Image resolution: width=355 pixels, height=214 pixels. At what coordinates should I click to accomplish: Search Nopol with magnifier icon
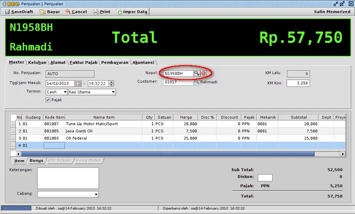pyautogui.click(x=197, y=73)
